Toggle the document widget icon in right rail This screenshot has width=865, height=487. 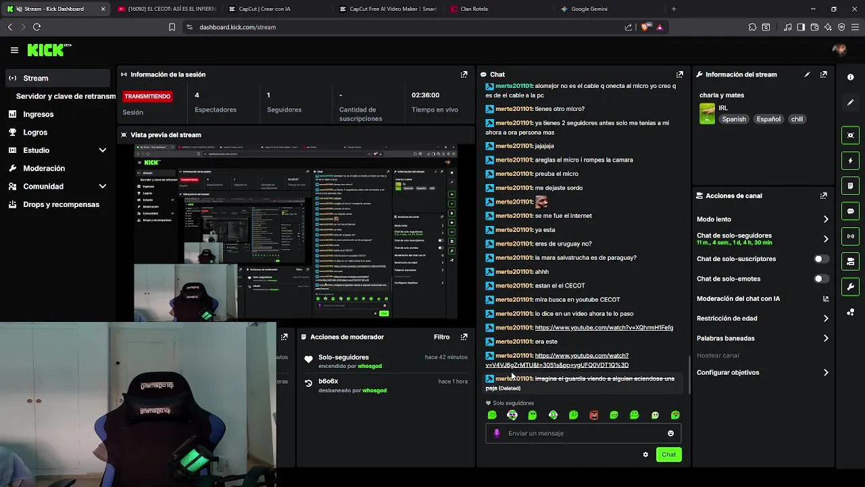tap(850, 186)
